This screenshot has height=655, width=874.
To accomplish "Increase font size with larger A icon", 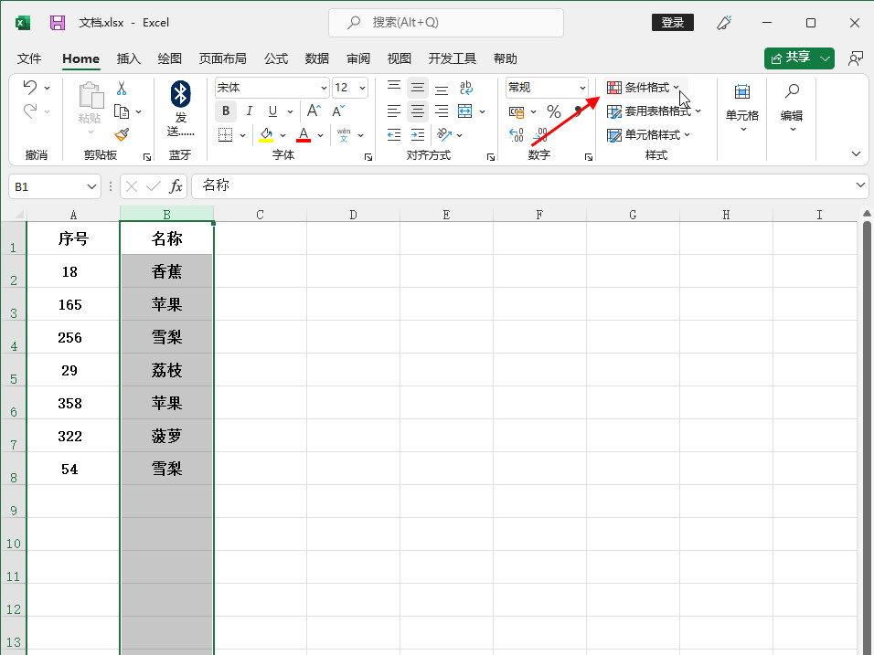I will pyautogui.click(x=314, y=111).
